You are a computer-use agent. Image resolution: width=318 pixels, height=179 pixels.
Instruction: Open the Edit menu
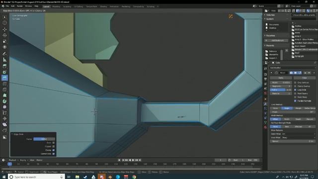[x=13, y=6]
